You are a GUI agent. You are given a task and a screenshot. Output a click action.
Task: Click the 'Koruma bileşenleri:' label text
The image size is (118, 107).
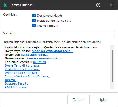tap(18, 62)
